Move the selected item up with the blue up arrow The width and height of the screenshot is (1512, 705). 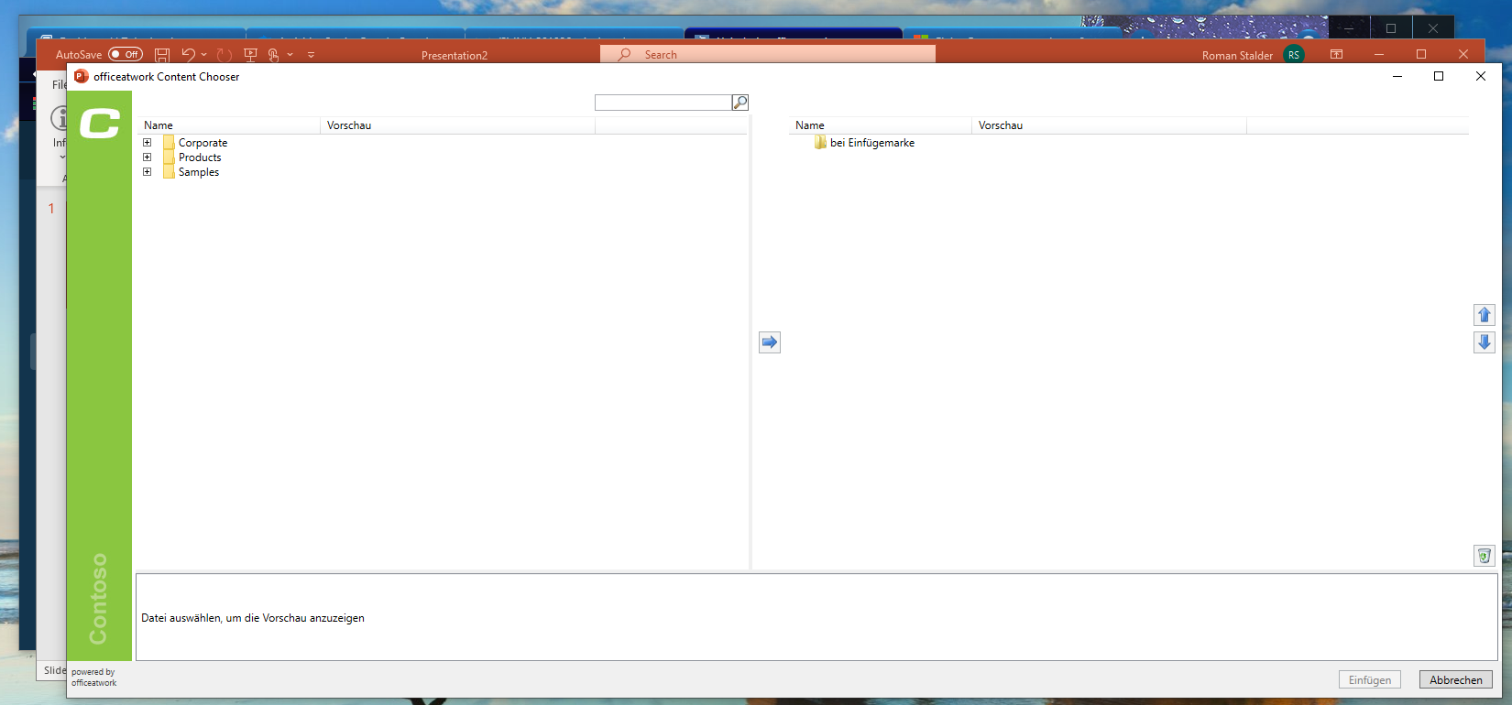coord(1485,315)
